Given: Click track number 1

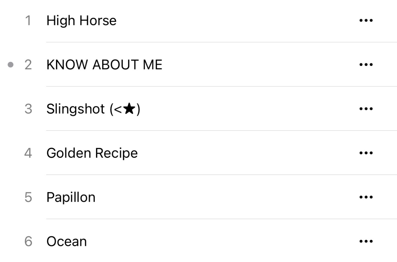Looking at the screenshot, I should (28, 21).
